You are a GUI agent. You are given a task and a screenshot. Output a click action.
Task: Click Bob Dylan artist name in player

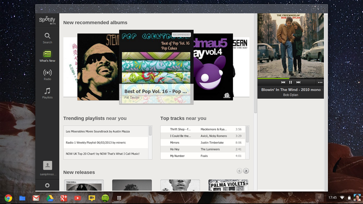290,95
